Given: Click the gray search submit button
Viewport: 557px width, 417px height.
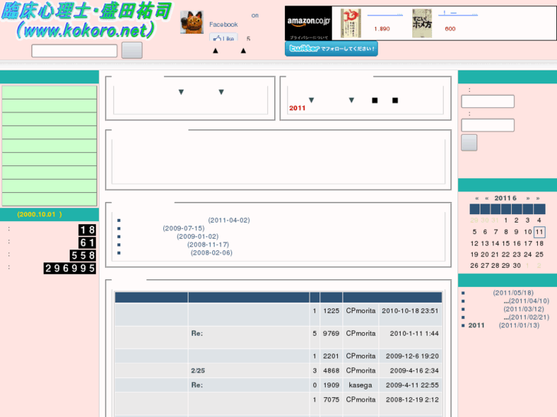Looking at the screenshot, I should point(132,50).
